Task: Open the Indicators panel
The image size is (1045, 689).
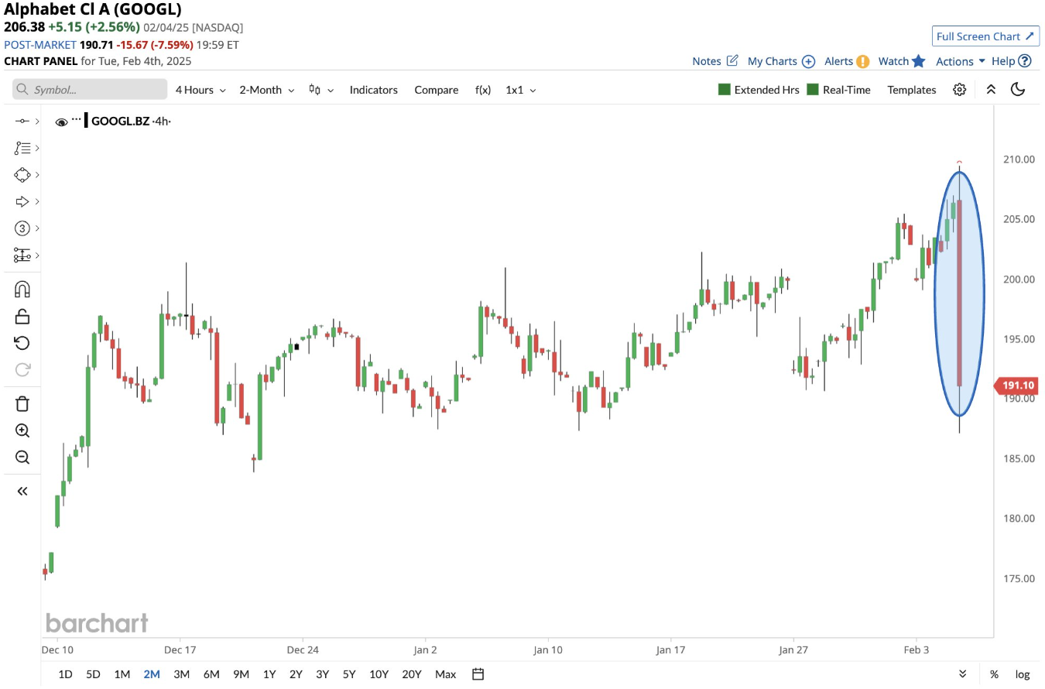Action: point(374,90)
